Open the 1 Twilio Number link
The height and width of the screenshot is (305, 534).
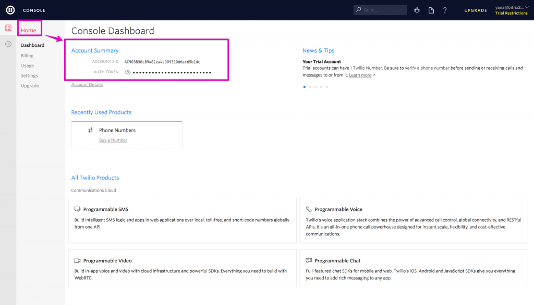[x=366, y=68]
